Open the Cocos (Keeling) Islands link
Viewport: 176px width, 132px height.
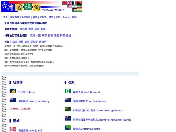coord(98,110)
